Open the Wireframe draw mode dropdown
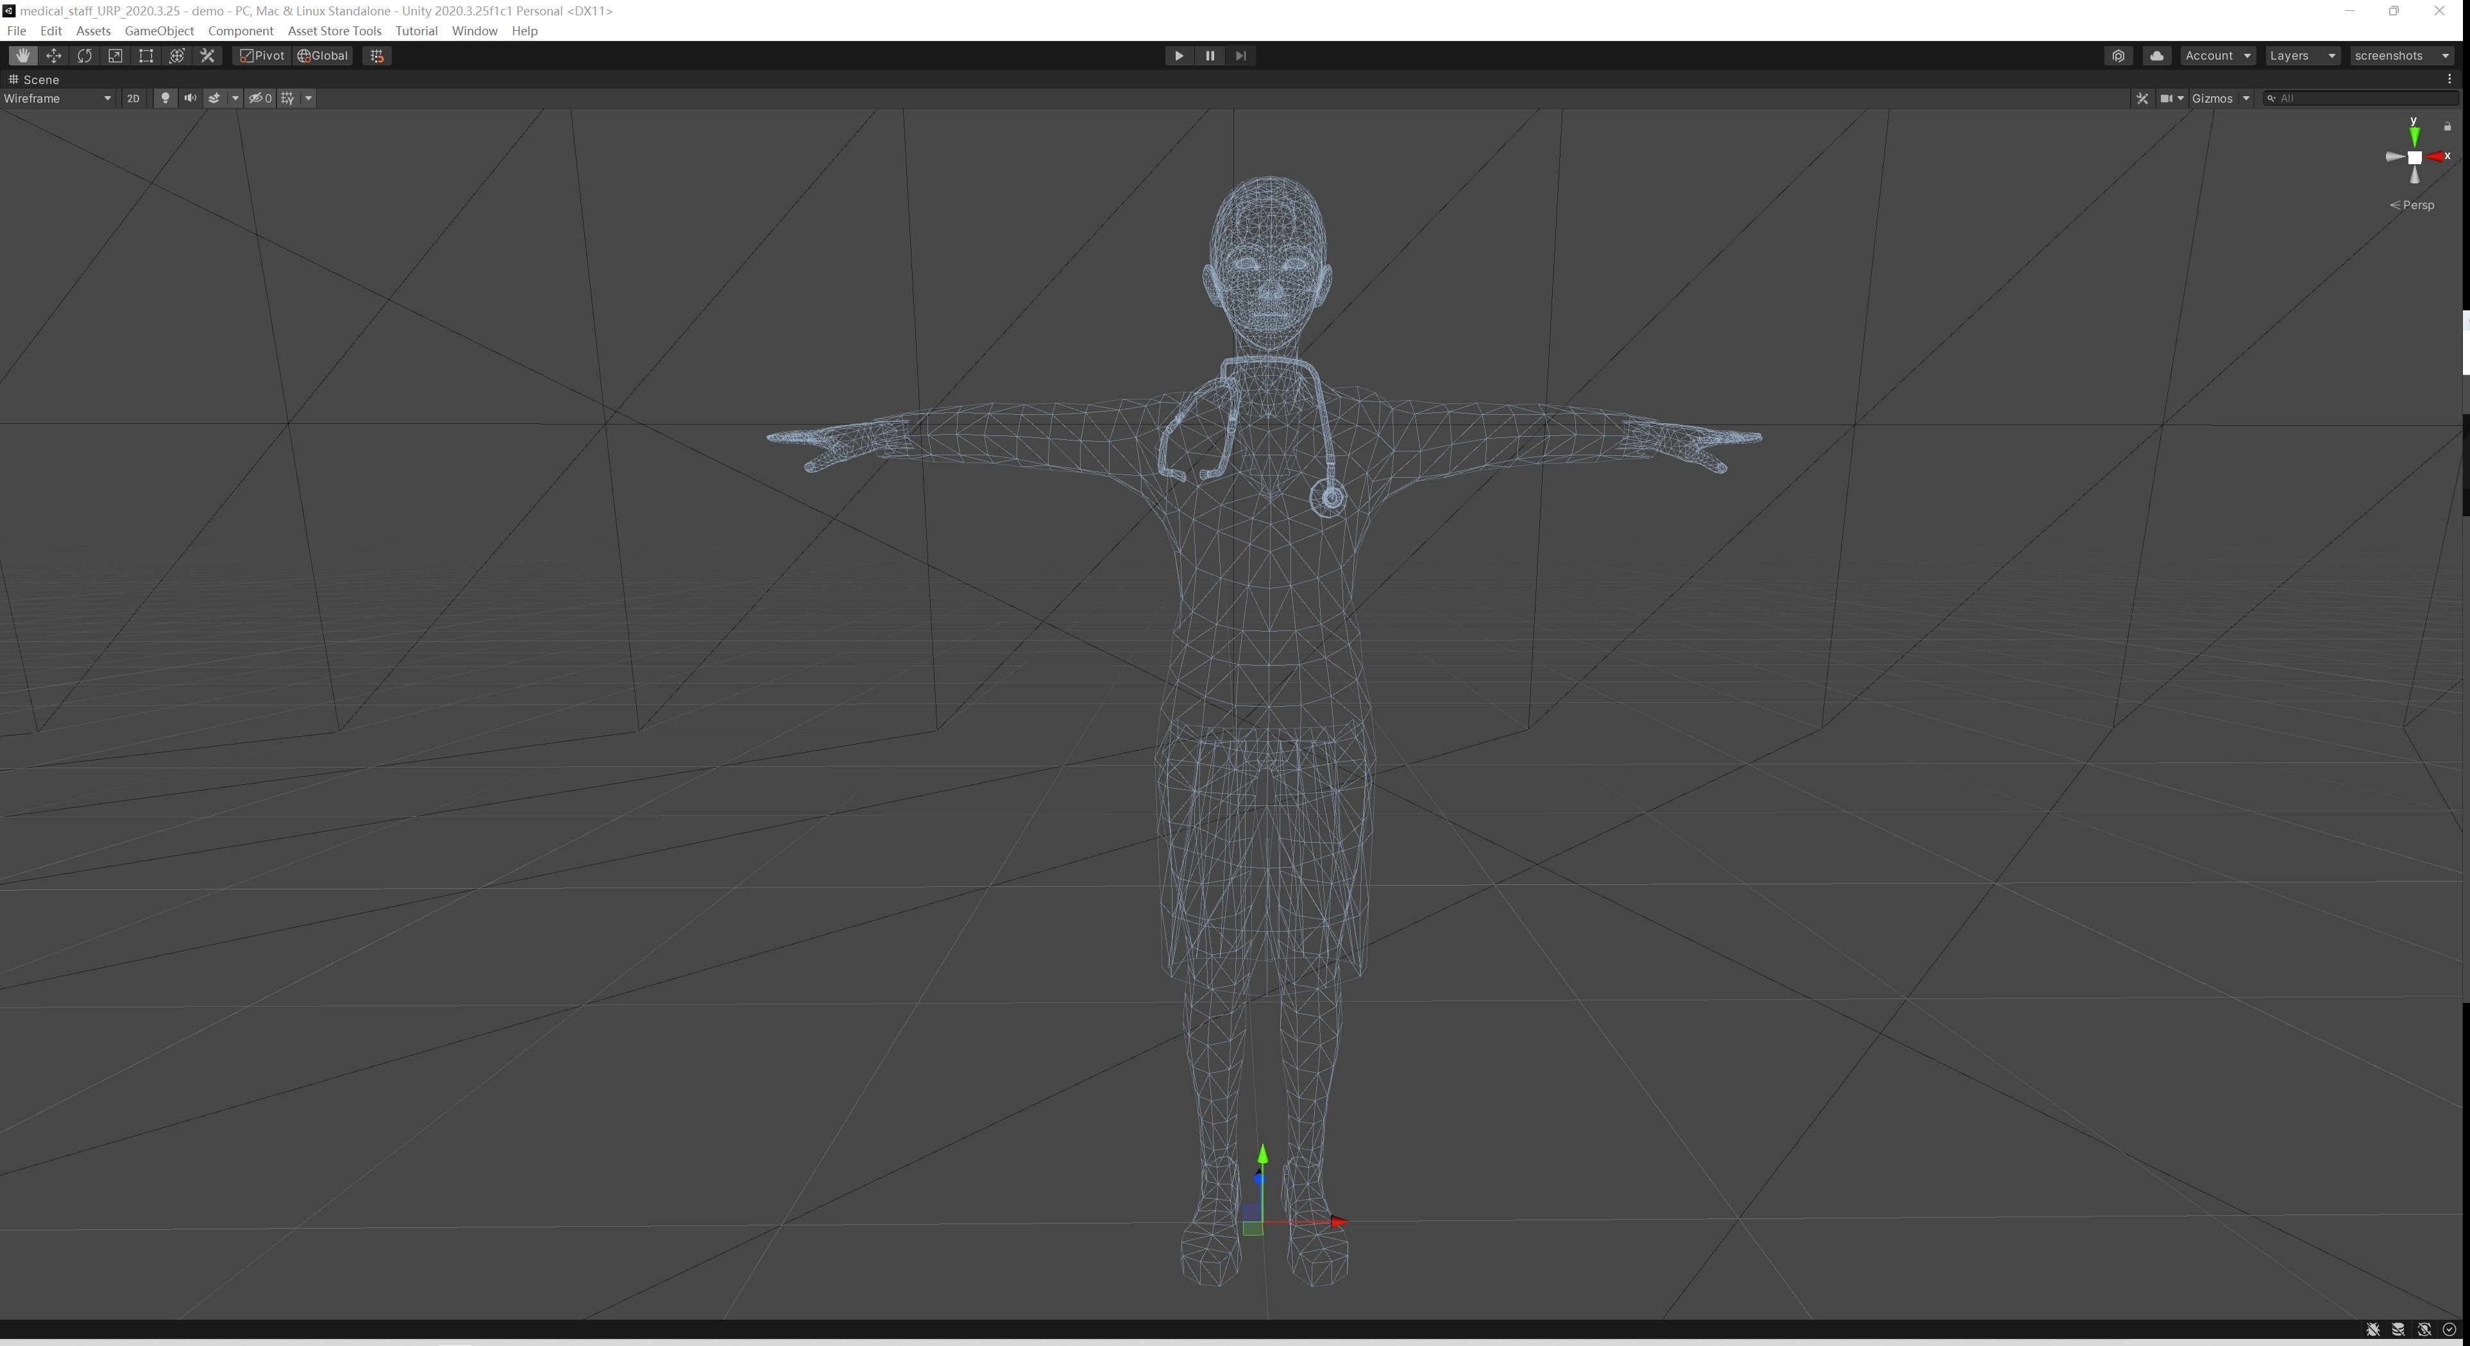Image resolution: width=2470 pixels, height=1346 pixels. (58, 97)
